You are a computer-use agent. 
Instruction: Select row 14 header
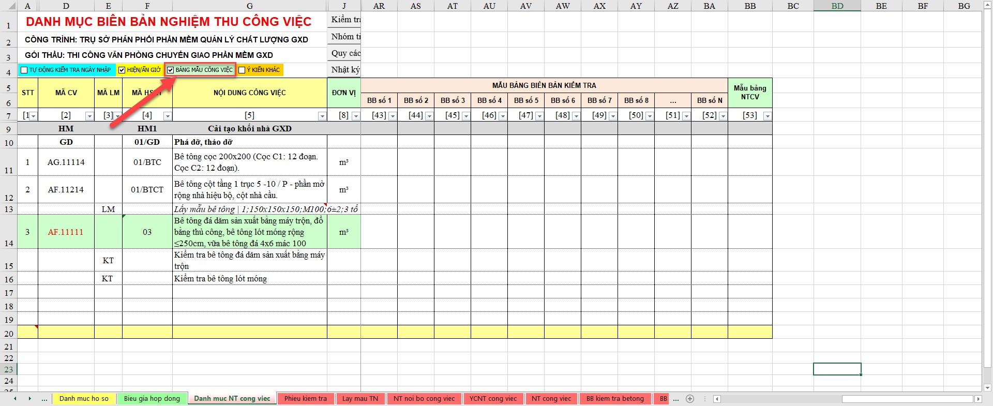9,232
